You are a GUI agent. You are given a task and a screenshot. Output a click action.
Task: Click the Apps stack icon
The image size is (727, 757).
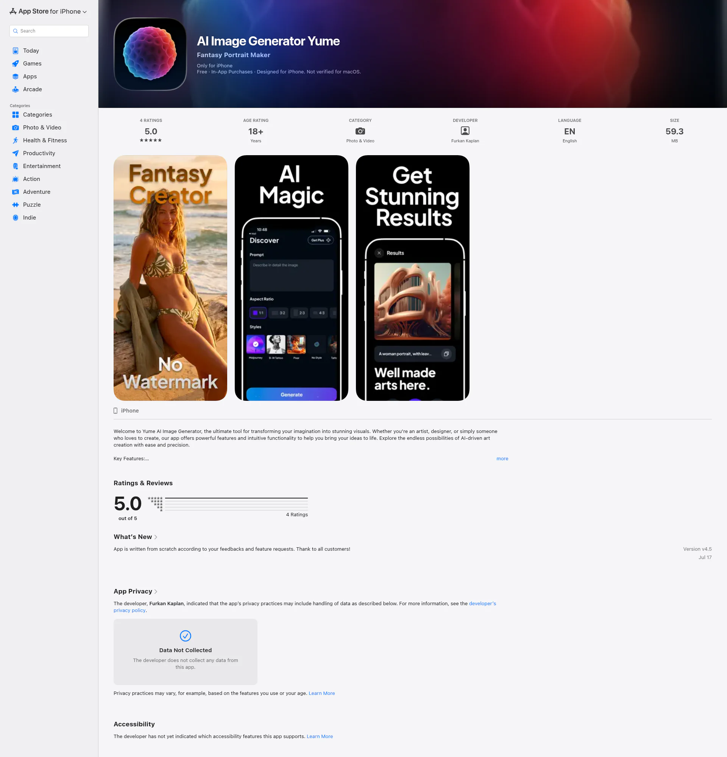point(16,76)
